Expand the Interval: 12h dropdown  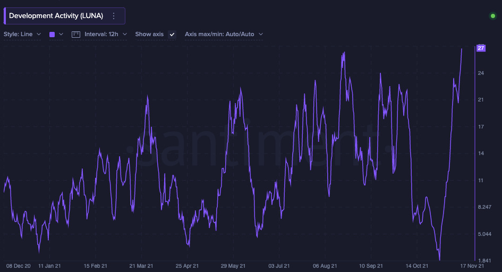(x=105, y=34)
